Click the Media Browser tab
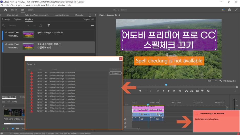 pyautogui.click(x=22, y=97)
